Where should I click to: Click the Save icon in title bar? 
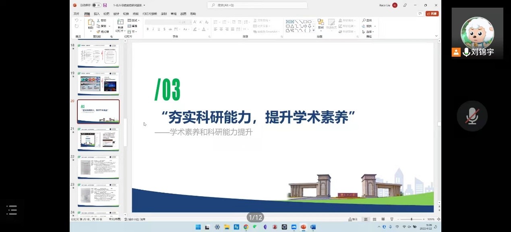click(105, 5)
